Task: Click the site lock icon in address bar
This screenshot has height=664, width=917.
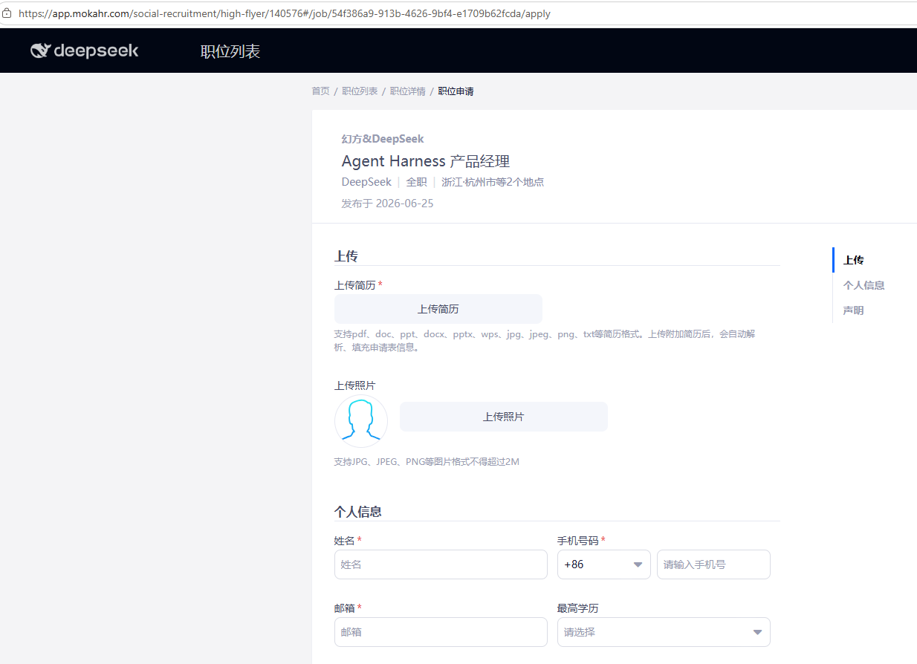Action: (7, 13)
